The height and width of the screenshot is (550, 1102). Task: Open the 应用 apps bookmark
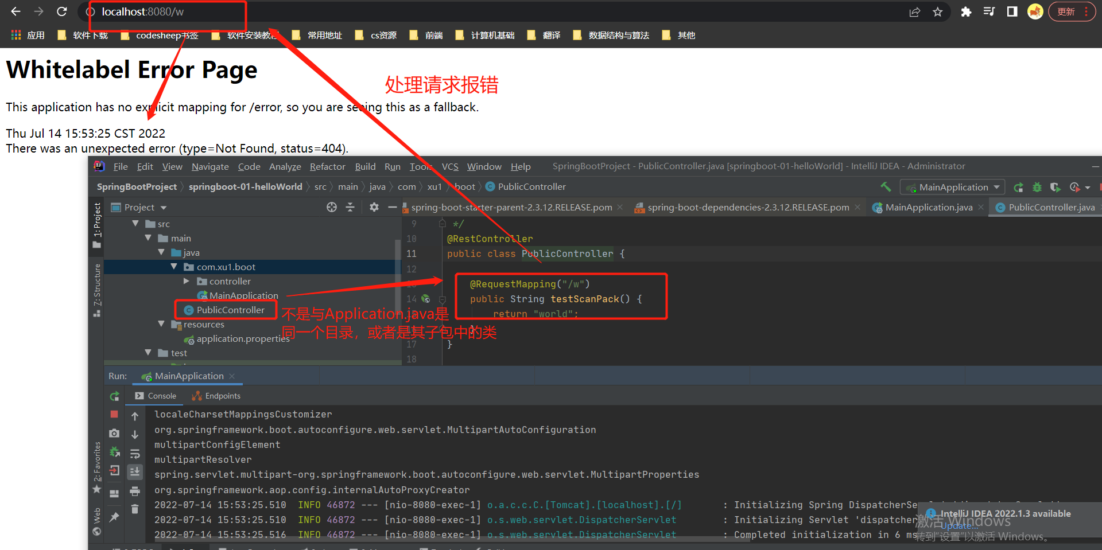click(28, 35)
